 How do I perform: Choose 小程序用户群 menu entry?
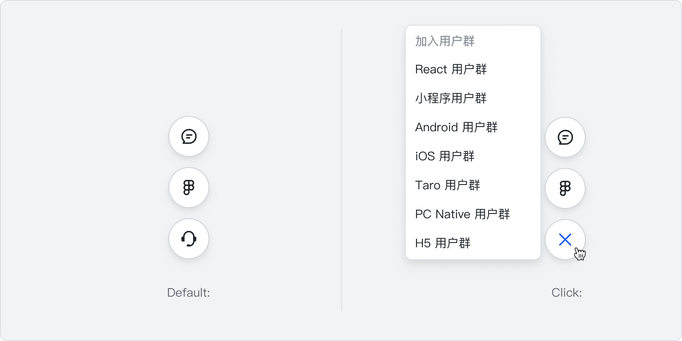pyautogui.click(x=473, y=98)
